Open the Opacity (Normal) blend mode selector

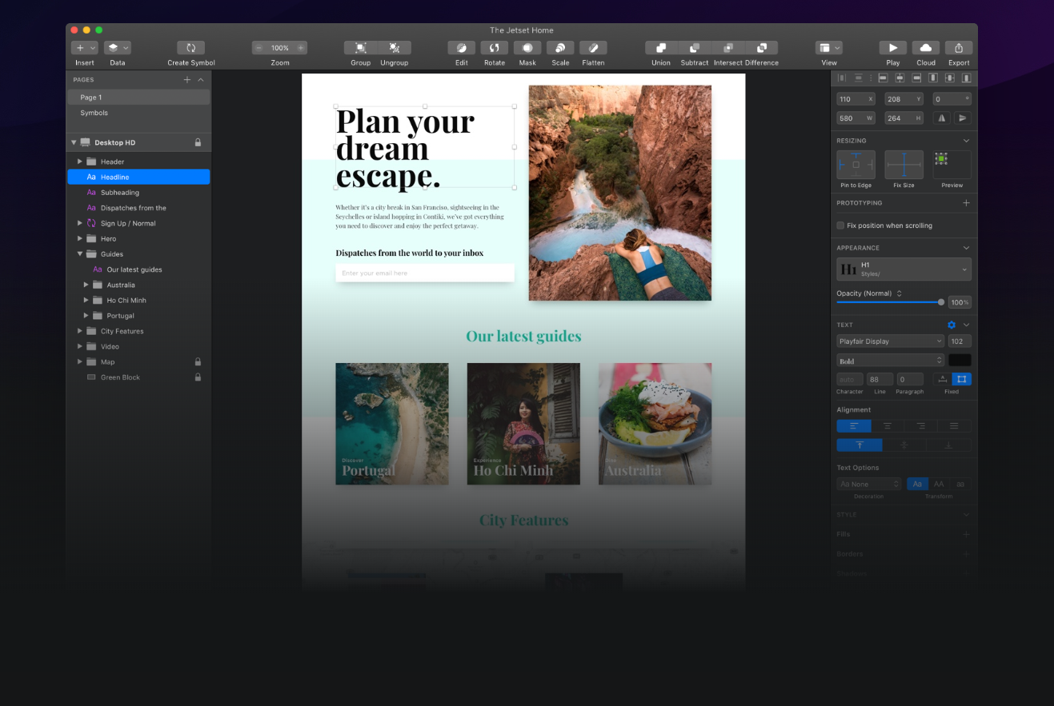tap(870, 293)
